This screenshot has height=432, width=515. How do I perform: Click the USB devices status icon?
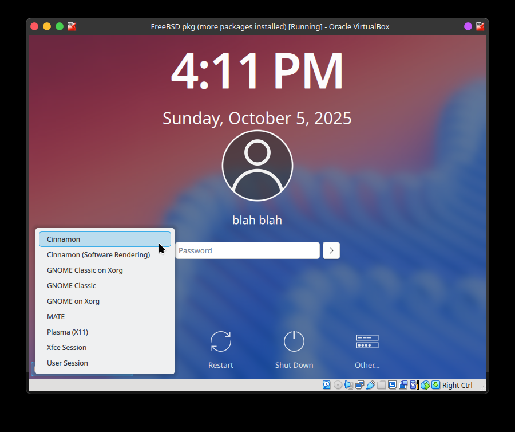370,385
